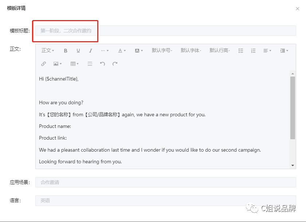Open the 默认行高 line height dropdown
This screenshot has width=306, height=222.
220,51
